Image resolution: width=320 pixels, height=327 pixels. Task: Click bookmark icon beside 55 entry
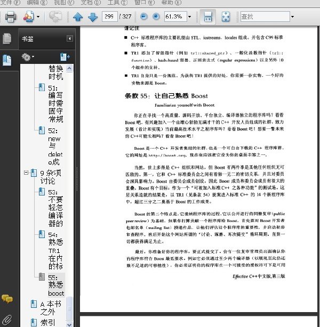42,277
